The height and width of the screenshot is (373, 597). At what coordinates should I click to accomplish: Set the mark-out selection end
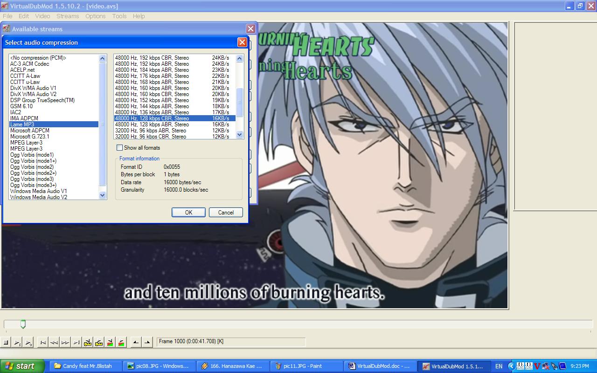pos(147,342)
